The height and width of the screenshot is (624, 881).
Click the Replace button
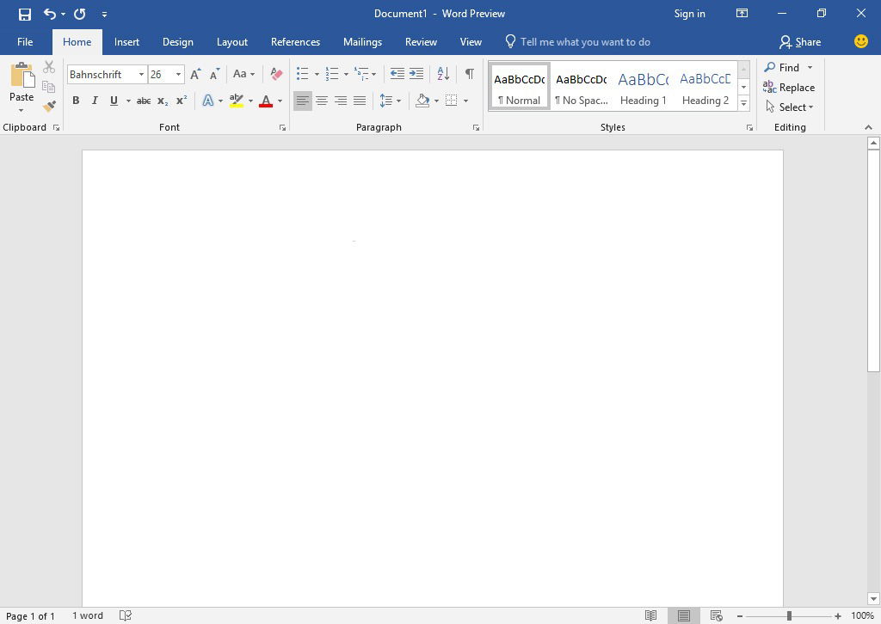(789, 88)
